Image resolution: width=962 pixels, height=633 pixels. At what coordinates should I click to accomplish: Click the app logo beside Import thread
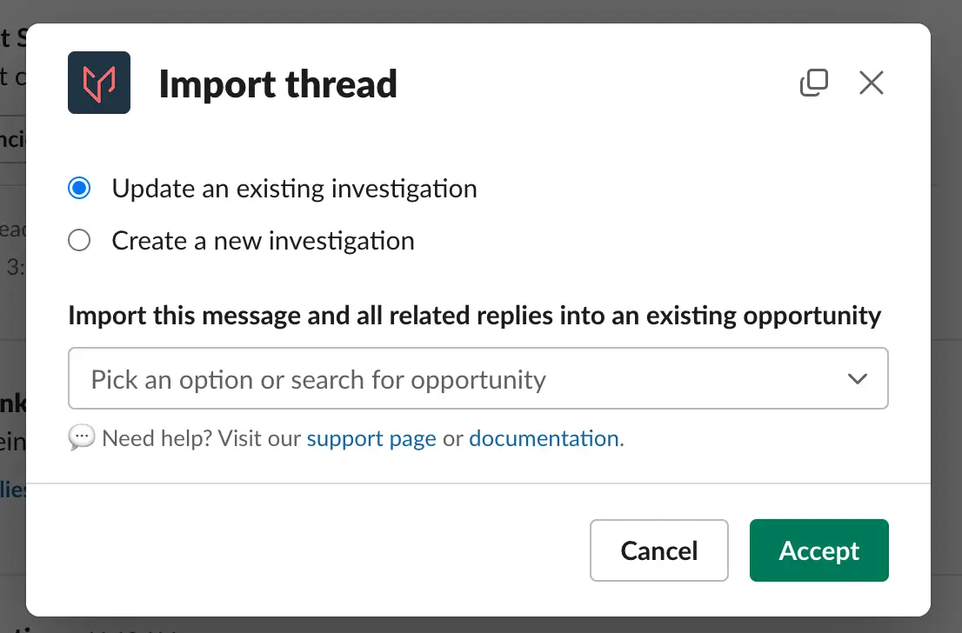pyautogui.click(x=99, y=83)
